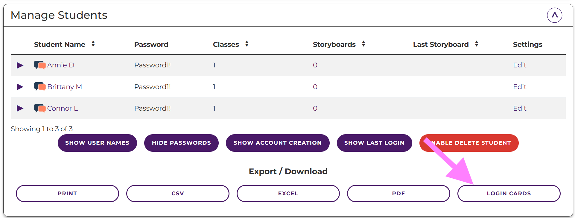Screen dimensions: 575x218
Task: Open Connor L's Edit settings link
Action: pyautogui.click(x=520, y=108)
